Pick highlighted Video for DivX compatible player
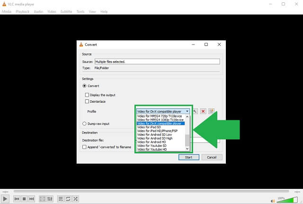 pyautogui.click(x=161, y=124)
